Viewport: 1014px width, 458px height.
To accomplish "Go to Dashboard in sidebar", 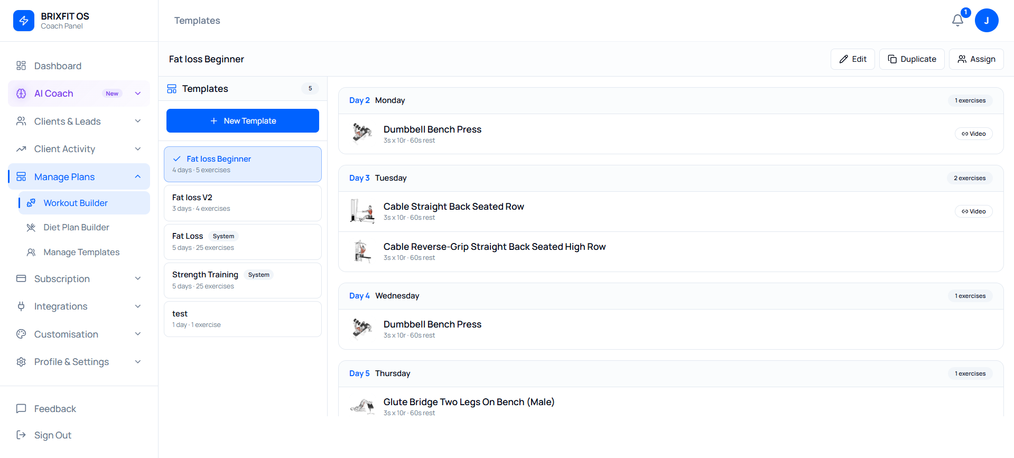I will tap(79, 66).
